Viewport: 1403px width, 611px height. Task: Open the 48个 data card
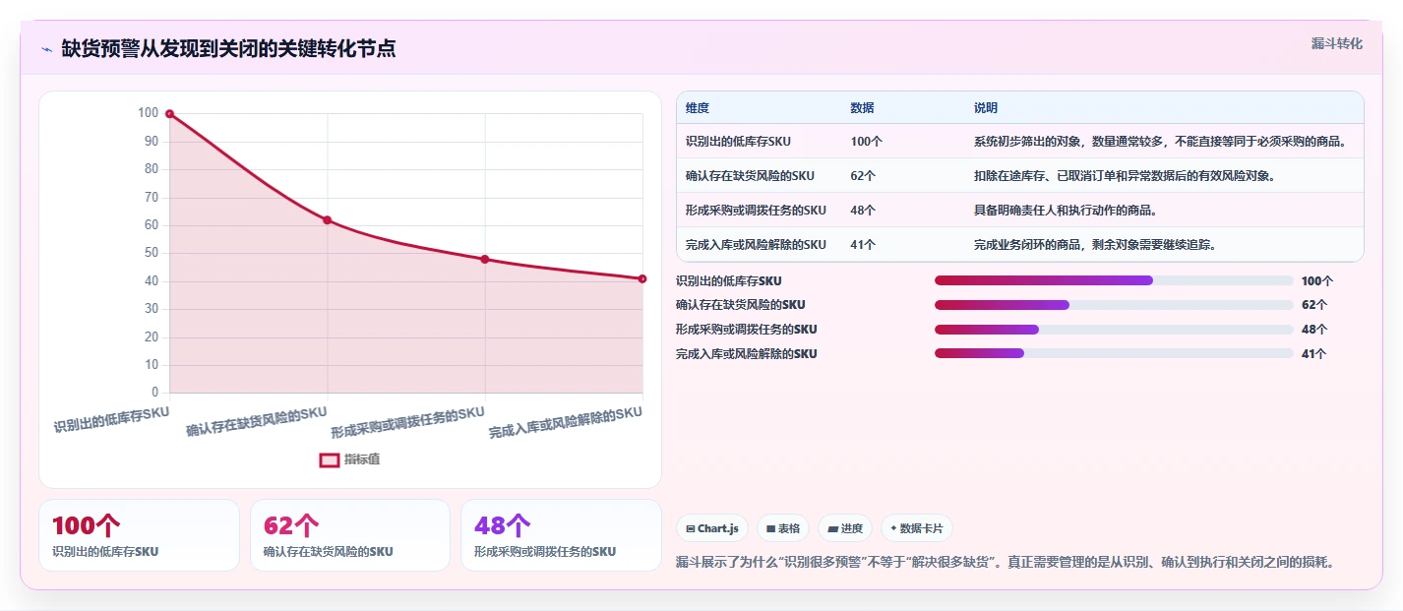pyautogui.click(x=561, y=535)
